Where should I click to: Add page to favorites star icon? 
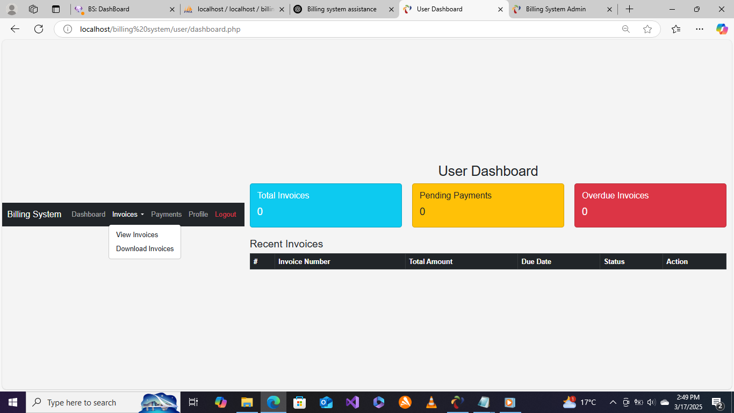click(x=647, y=29)
